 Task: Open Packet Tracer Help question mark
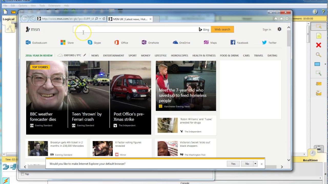click(323, 12)
